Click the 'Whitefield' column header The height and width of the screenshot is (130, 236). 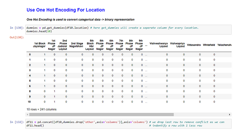click(x=209, y=45)
